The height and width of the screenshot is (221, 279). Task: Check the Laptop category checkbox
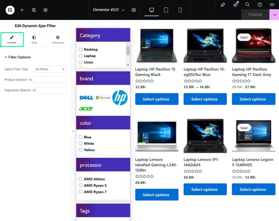(80, 56)
